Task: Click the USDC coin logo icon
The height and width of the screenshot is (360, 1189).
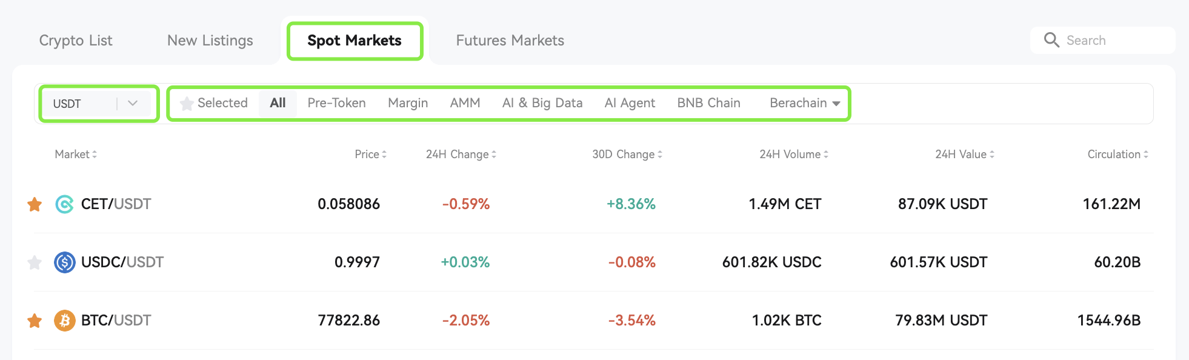Action: 65,262
